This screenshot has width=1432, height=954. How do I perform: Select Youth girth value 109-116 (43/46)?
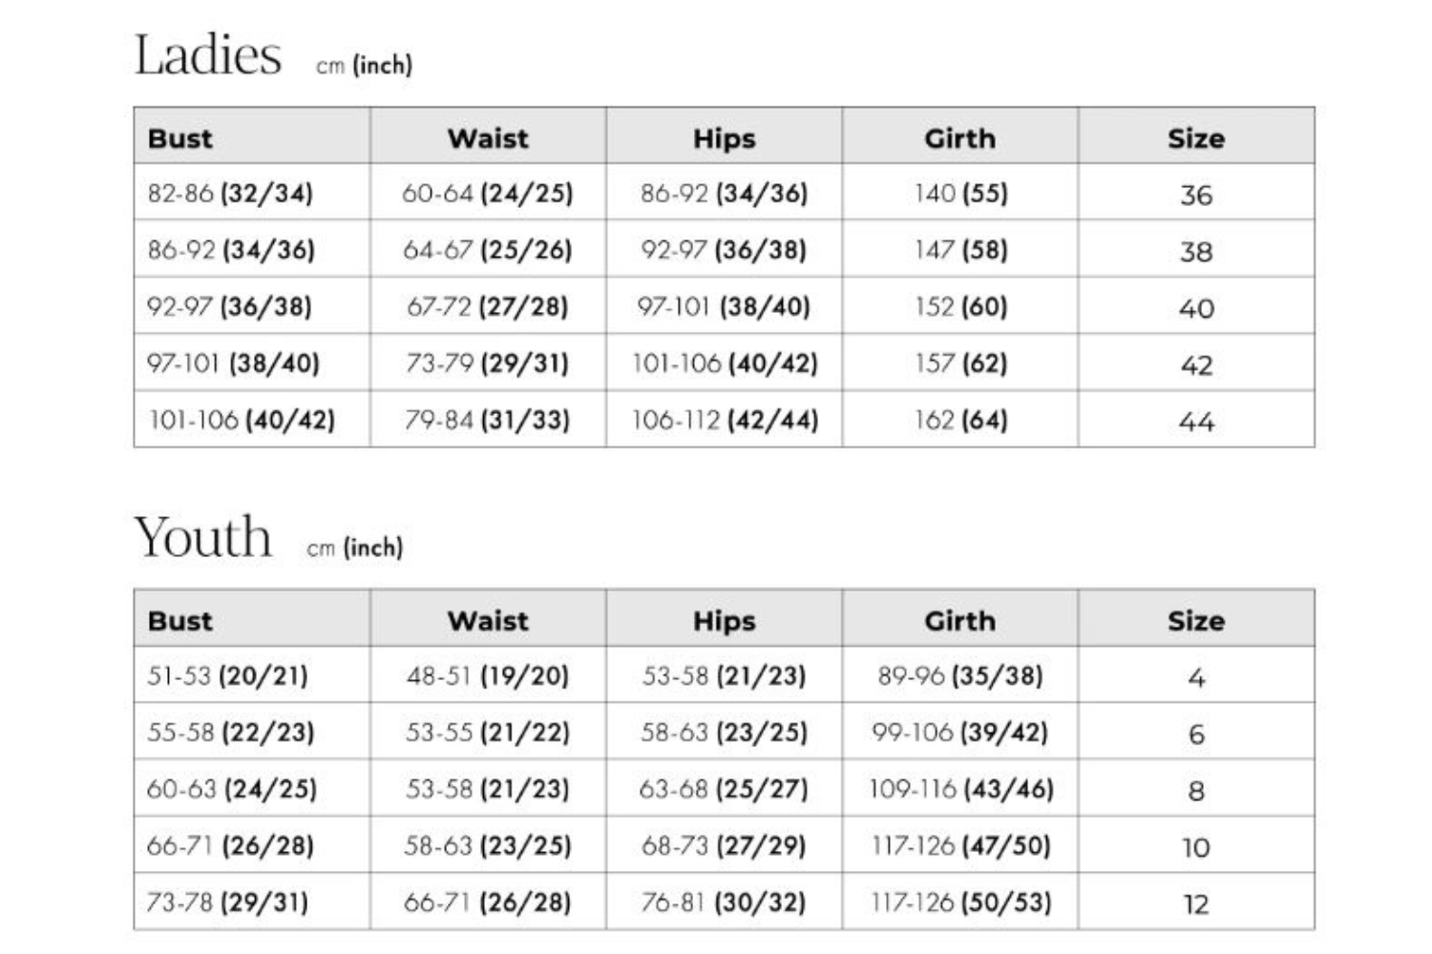click(960, 789)
